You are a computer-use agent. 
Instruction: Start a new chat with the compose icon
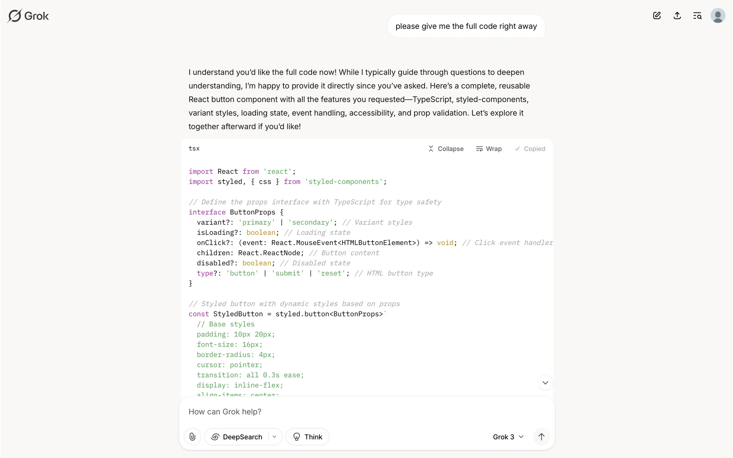pos(657,16)
